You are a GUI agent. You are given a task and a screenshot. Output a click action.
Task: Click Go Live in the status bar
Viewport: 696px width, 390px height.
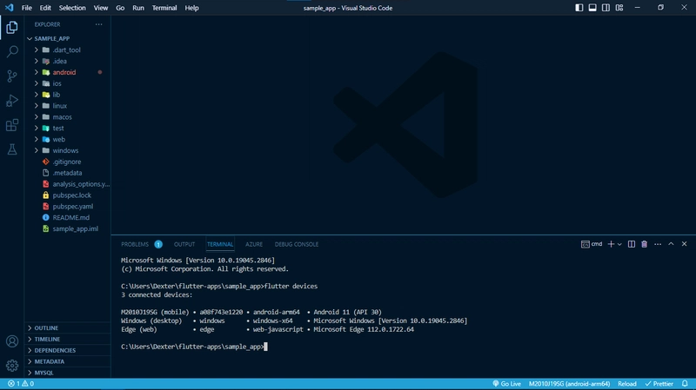(505, 383)
